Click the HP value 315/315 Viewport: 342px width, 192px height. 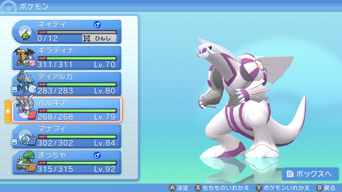(x=55, y=169)
